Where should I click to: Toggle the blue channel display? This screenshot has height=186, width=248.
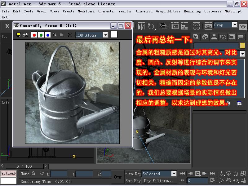(x=48, y=35)
